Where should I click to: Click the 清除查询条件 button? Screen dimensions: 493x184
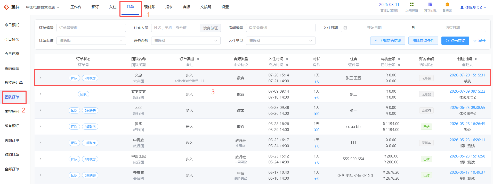pyautogui.click(x=423, y=41)
